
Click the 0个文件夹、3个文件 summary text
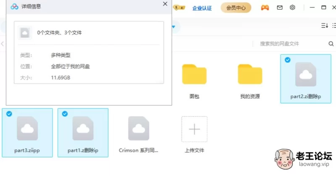pos(59,33)
